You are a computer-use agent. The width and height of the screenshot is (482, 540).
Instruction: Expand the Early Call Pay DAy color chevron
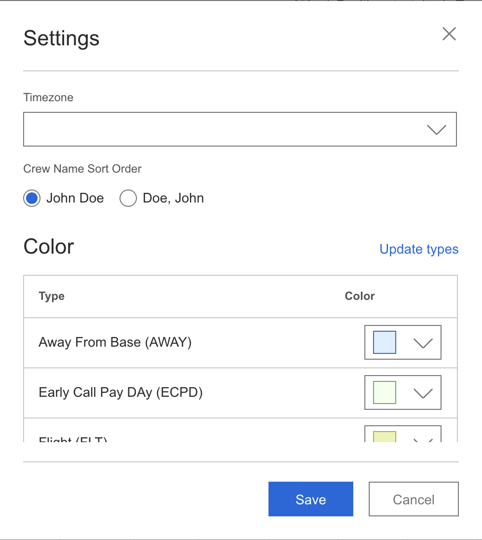click(x=423, y=393)
